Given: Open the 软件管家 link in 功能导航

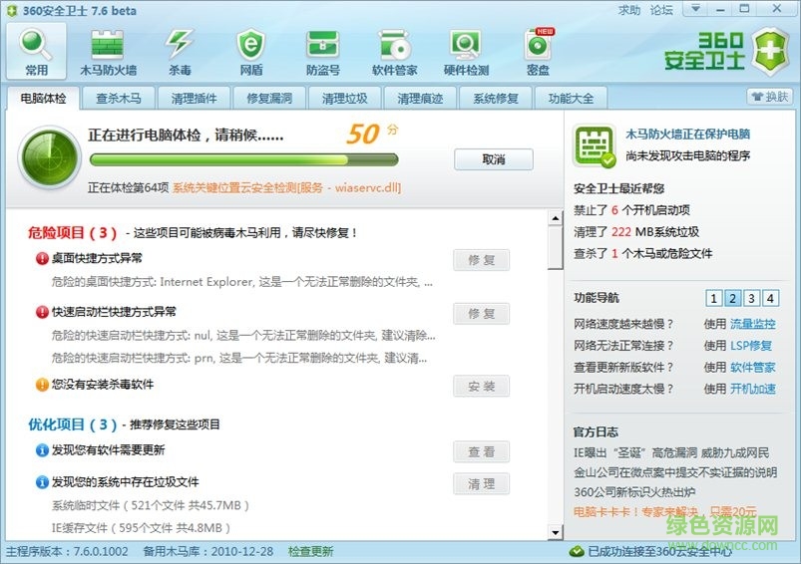Looking at the screenshot, I should click(752, 367).
